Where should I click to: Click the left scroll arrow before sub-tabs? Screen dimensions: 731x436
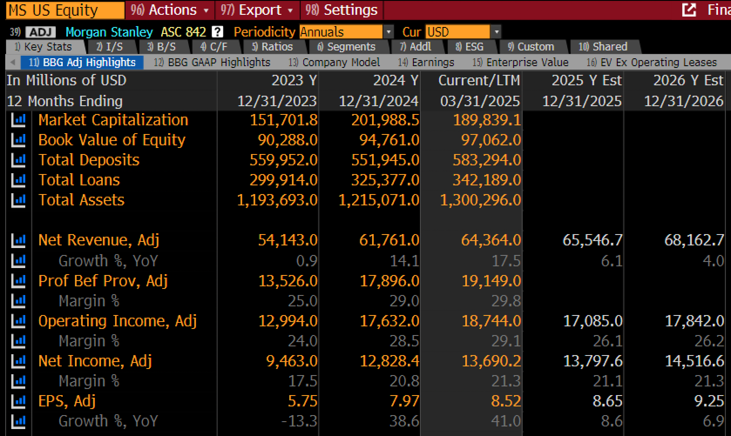[x=13, y=62]
